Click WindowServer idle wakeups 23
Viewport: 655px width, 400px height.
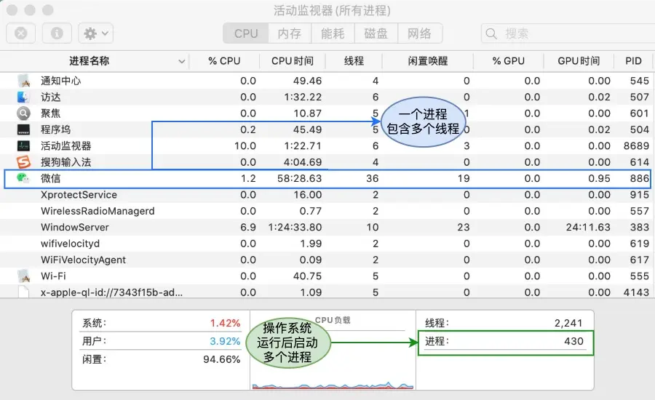click(x=464, y=227)
